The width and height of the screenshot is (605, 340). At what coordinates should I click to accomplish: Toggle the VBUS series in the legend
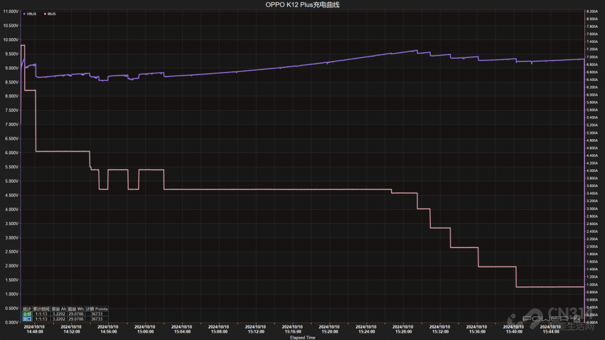pyautogui.click(x=30, y=14)
